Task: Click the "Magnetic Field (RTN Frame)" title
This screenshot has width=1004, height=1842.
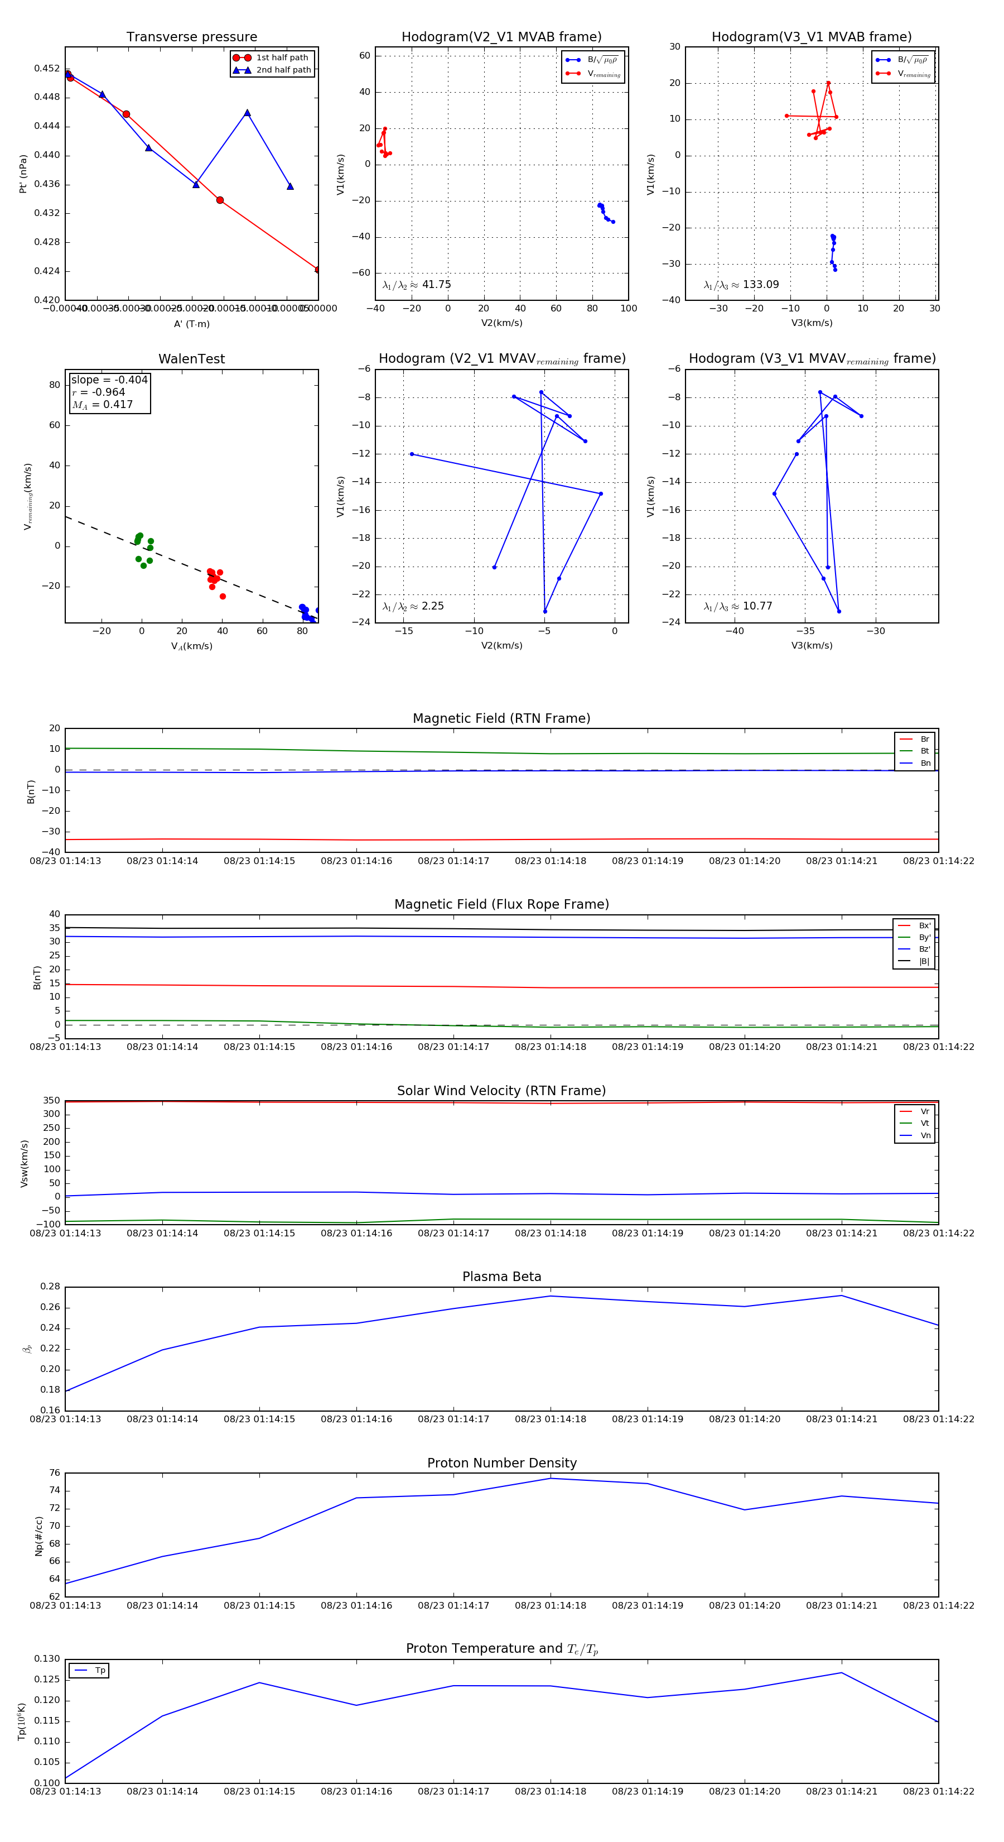Action: click(501, 718)
